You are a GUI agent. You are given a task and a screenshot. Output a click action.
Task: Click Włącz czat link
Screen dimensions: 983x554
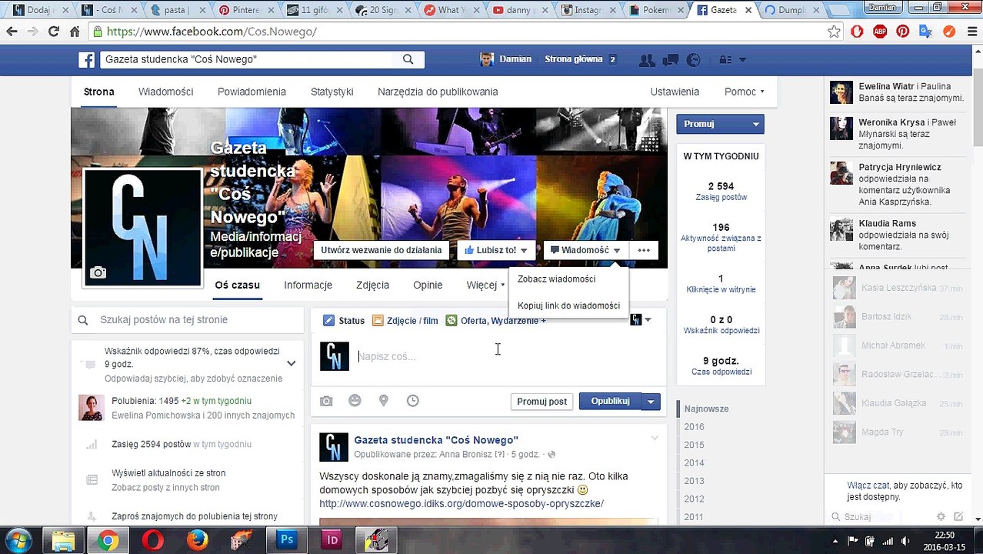click(868, 486)
